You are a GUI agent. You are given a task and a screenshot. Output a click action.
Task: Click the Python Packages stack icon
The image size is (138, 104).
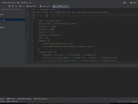[x=19, y=99]
